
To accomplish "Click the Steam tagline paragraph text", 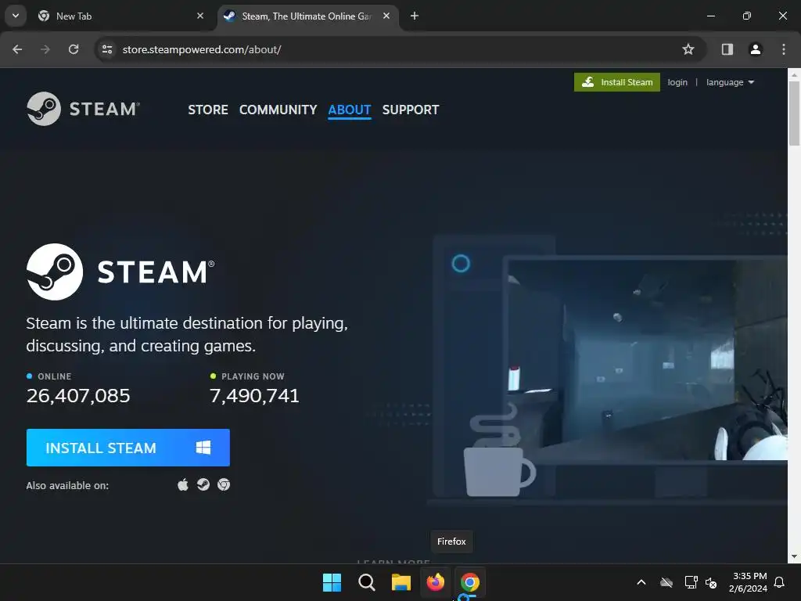I will pyautogui.click(x=187, y=334).
